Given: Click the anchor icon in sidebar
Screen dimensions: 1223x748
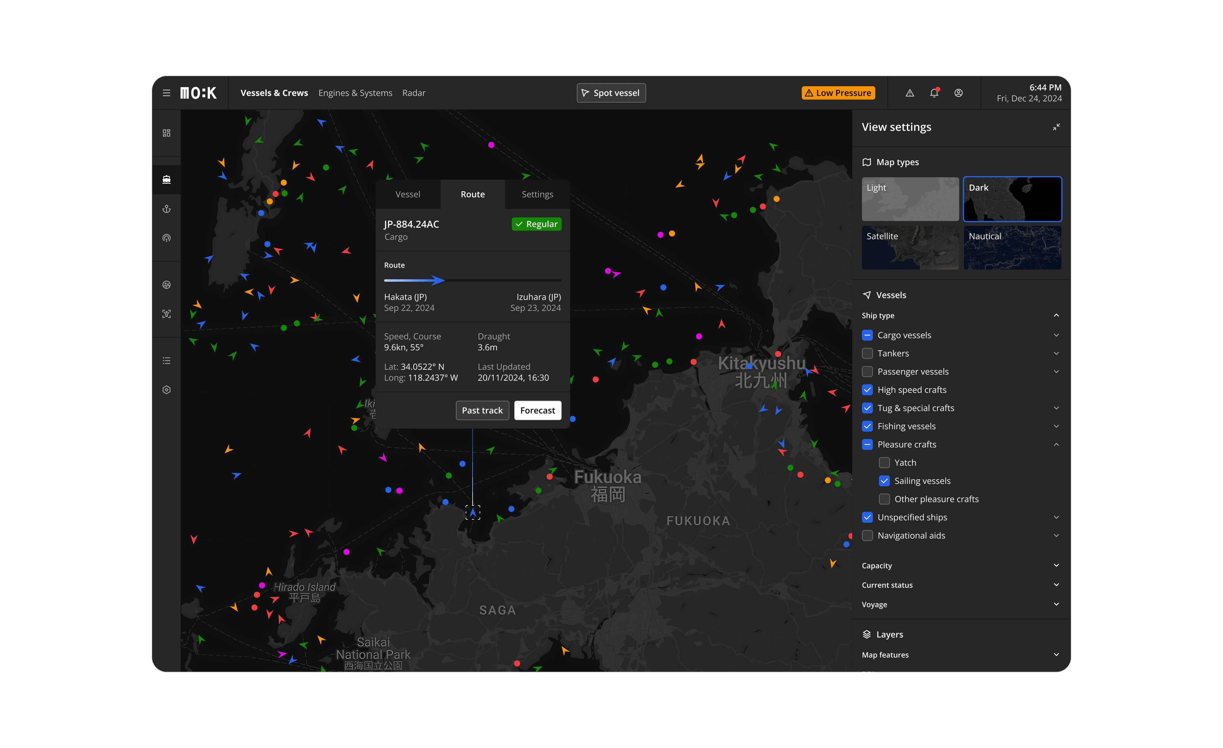Looking at the screenshot, I should (x=166, y=209).
